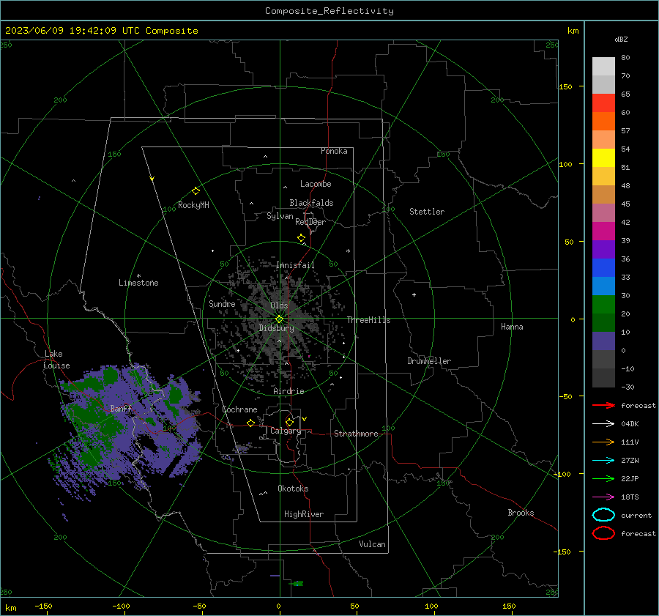659x616 pixels.
Task: Click the magenta 18TS arrow icon
Action: tap(603, 497)
